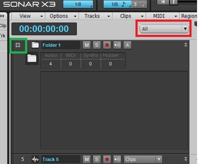The width and height of the screenshot is (203, 164).
Task: Click track number 5
Action: [x=23, y=159]
